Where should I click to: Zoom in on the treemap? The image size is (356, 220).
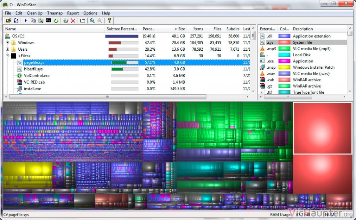coord(92,20)
